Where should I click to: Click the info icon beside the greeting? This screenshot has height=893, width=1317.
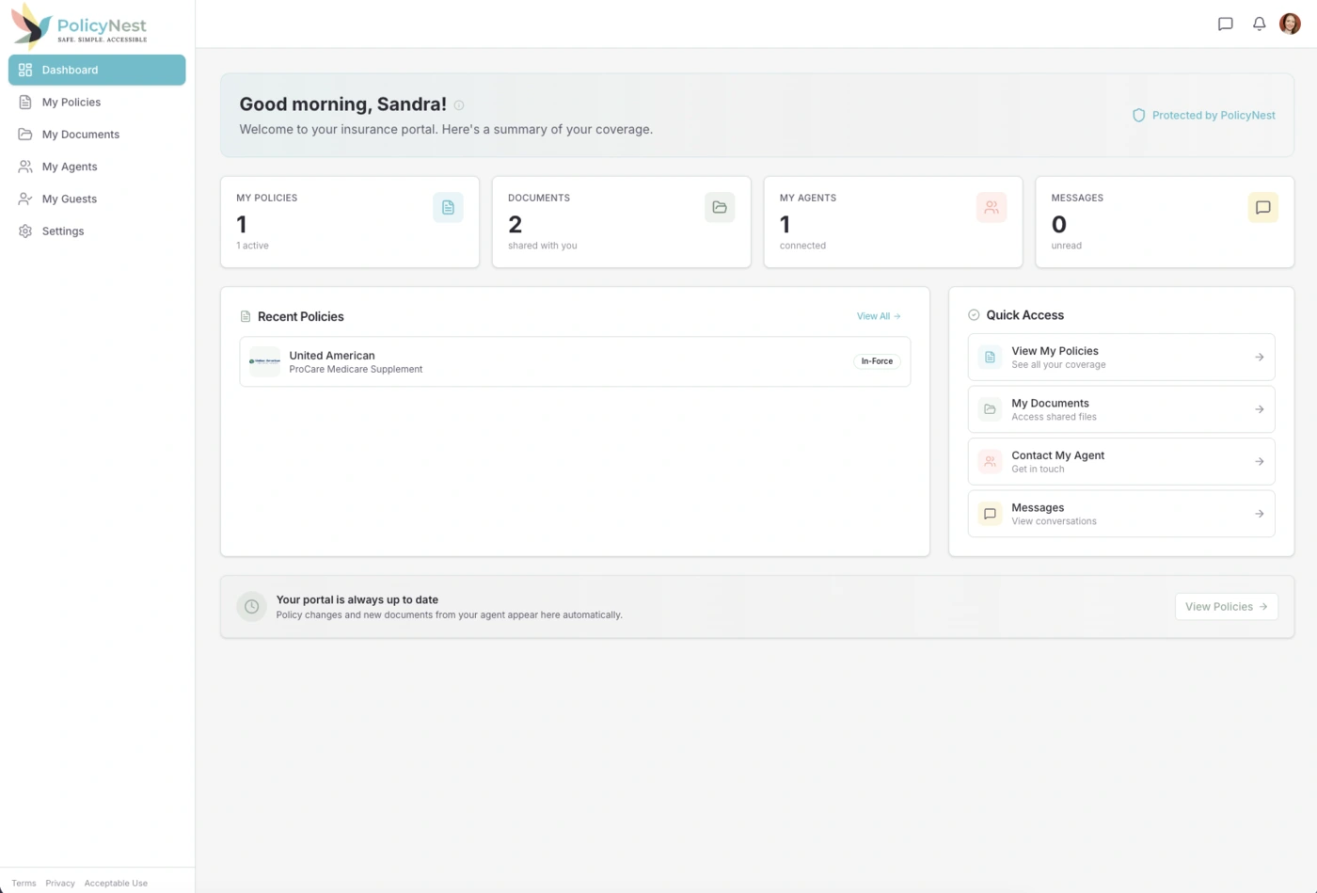[x=459, y=105]
